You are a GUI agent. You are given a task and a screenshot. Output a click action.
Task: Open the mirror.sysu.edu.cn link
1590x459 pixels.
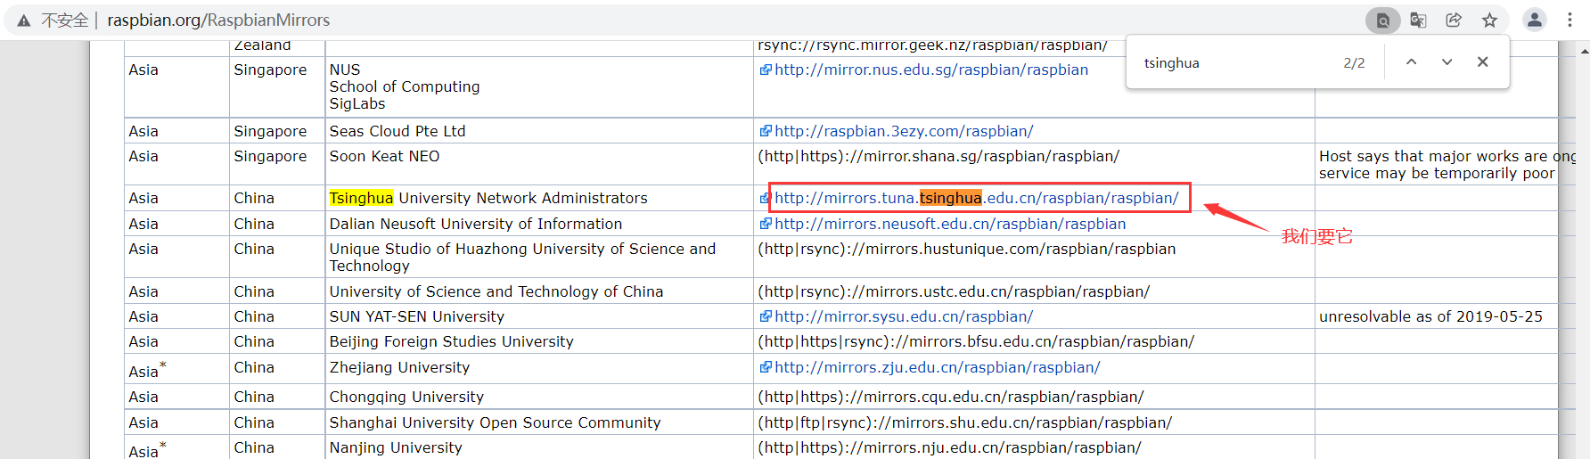click(904, 316)
